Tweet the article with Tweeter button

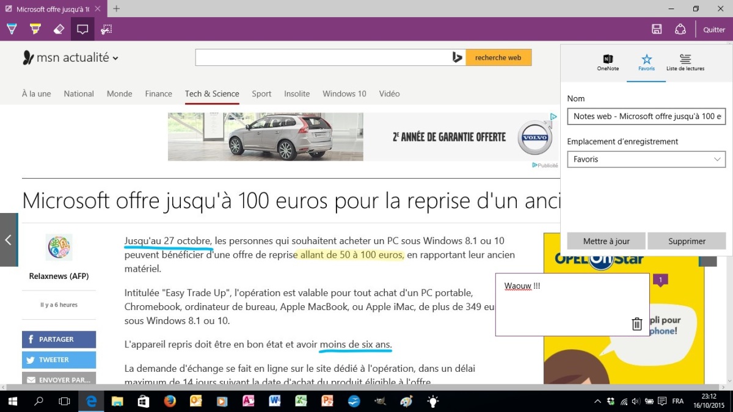coord(59,360)
